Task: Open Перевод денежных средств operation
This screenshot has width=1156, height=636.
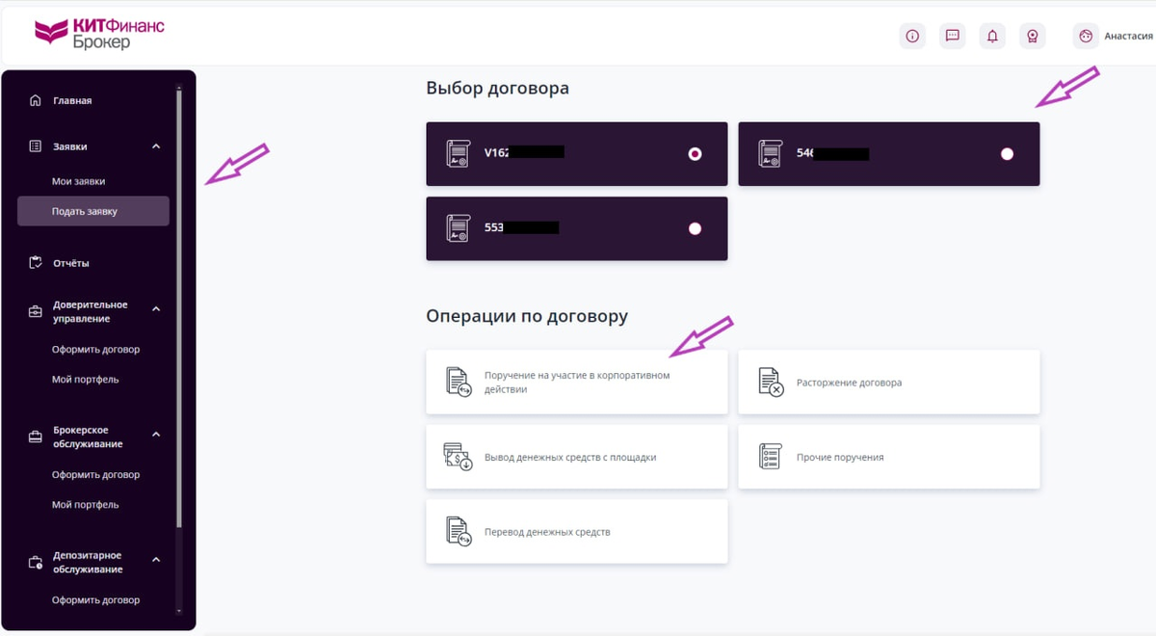Action: pyautogui.click(x=577, y=532)
